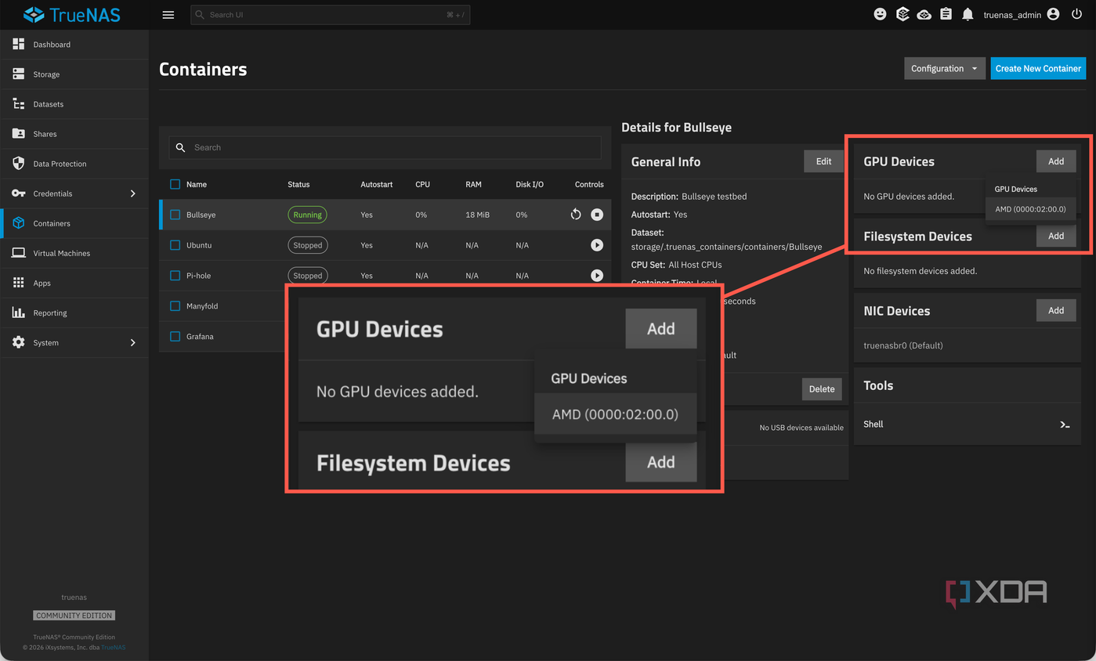Click the containers list Search box

pyautogui.click(x=385, y=147)
